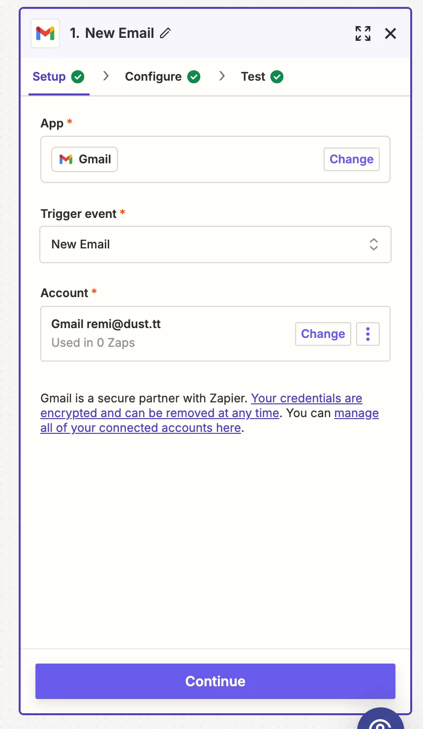Screen dimensions: 423x729
Task: Click the Continue button
Action: click(215, 681)
